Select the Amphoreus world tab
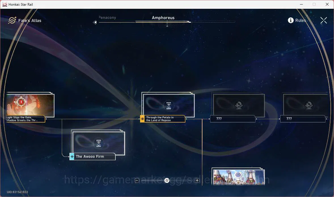 pos(163,18)
